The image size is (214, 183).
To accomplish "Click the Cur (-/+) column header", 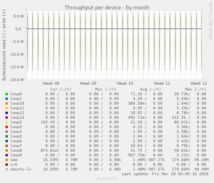I will pos(61,89).
